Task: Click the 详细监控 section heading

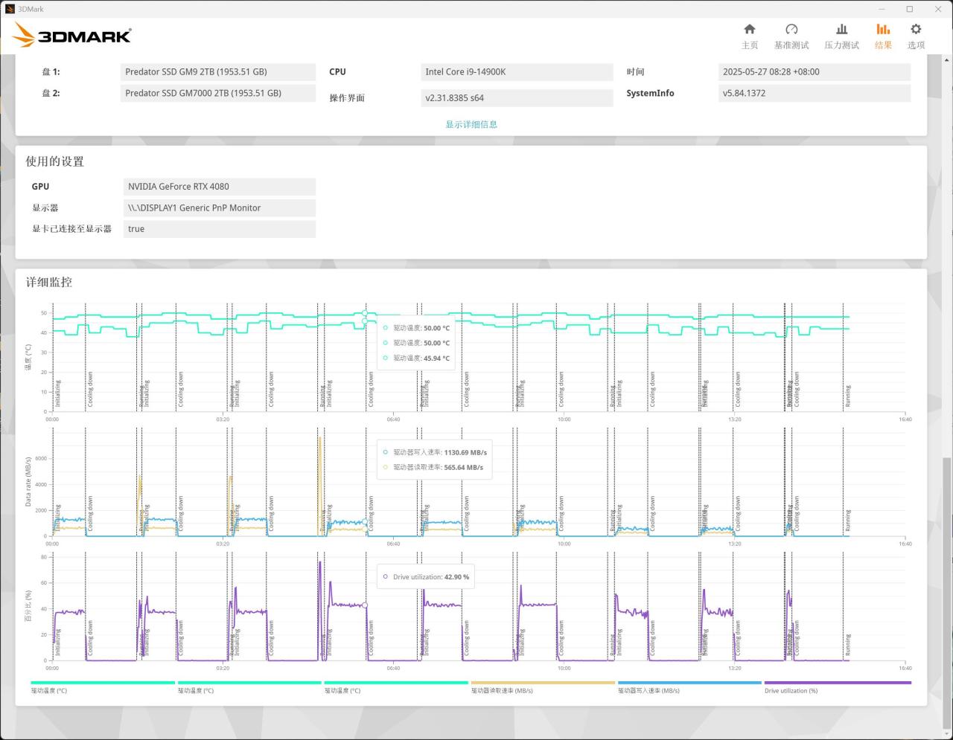Action: click(49, 282)
